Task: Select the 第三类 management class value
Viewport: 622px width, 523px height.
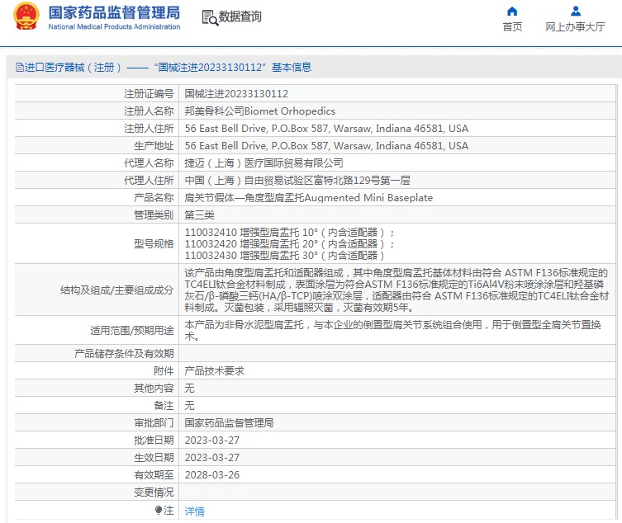Action: (200, 215)
